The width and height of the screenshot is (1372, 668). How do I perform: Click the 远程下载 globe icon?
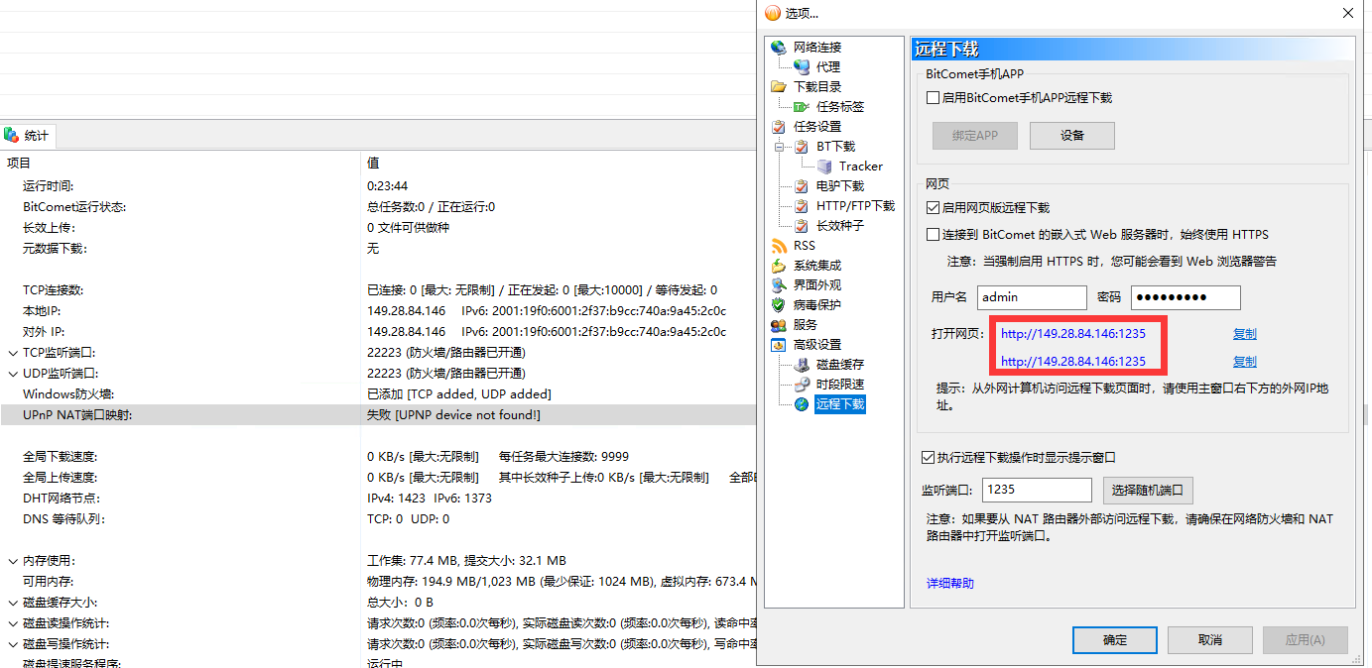coord(802,404)
